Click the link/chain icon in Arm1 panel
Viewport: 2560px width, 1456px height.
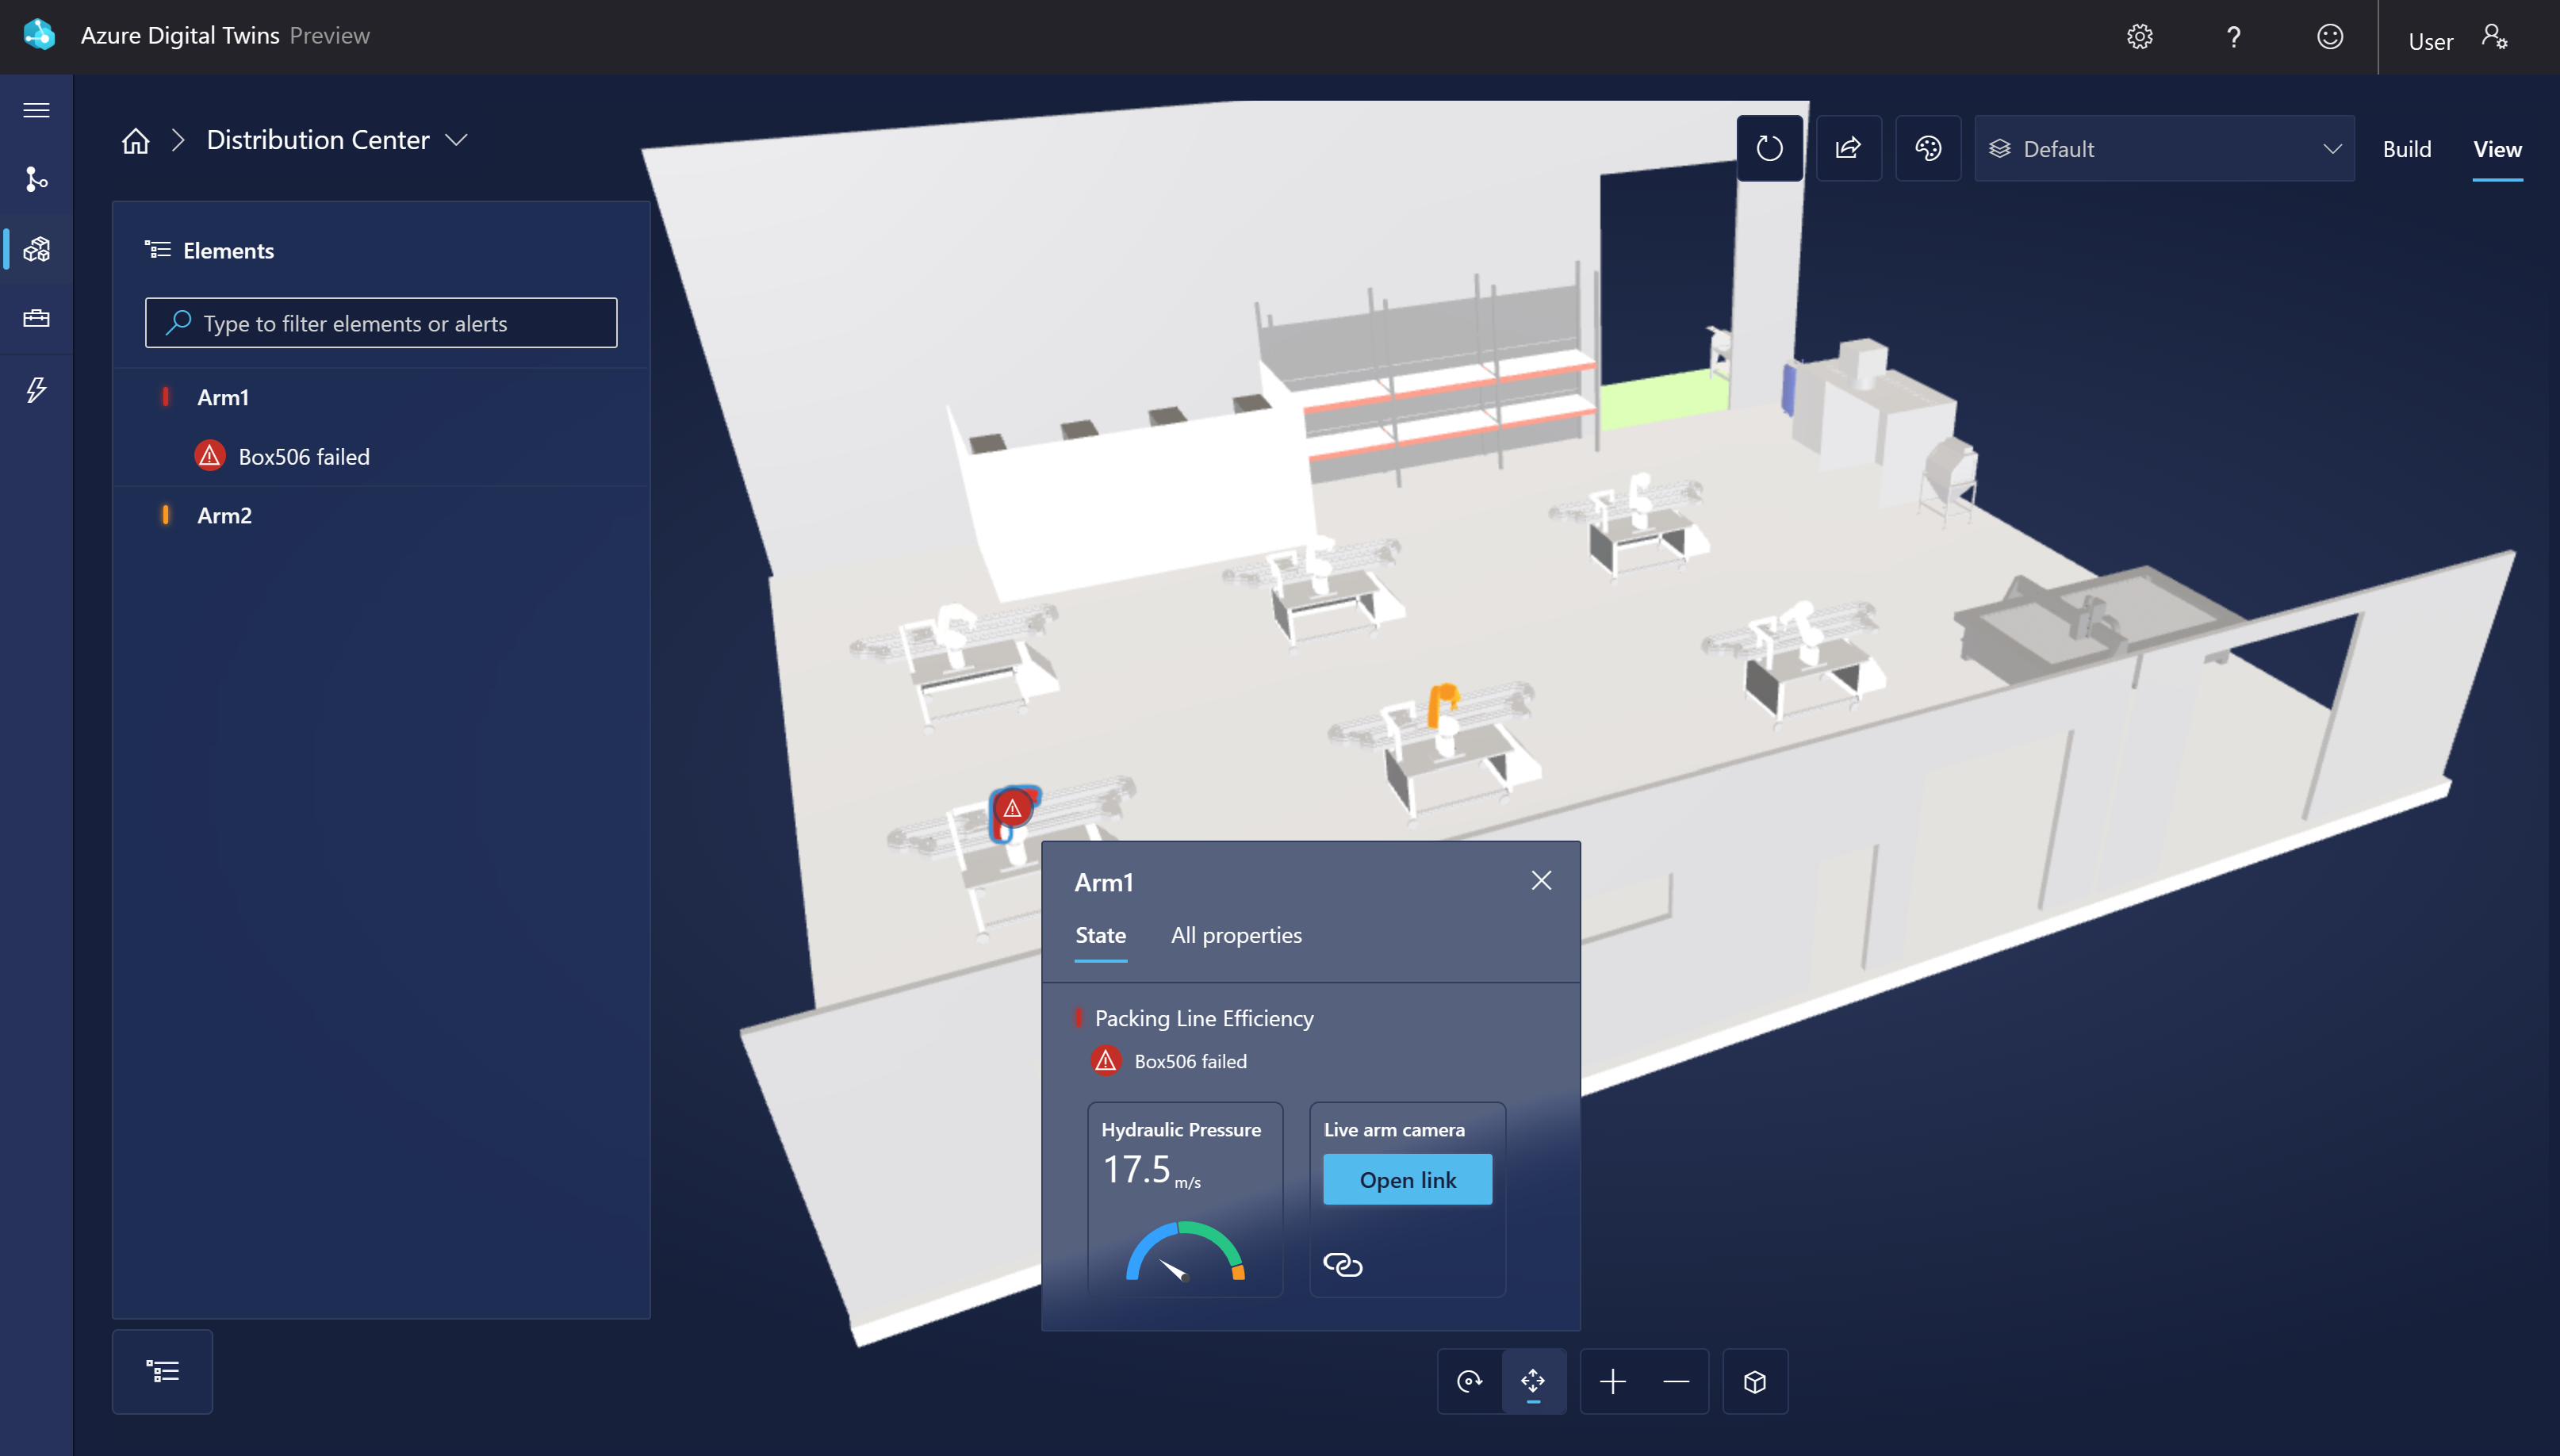[x=1343, y=1263]
